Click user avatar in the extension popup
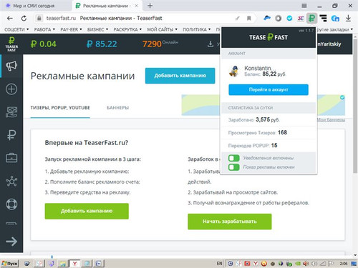The height and width of the screenshot is (268, 358). 234,71
